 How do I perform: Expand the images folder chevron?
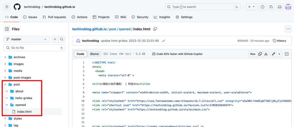click(x=5, y=64)
